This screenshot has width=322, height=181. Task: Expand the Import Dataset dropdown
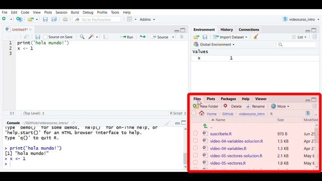coord(230,37)
